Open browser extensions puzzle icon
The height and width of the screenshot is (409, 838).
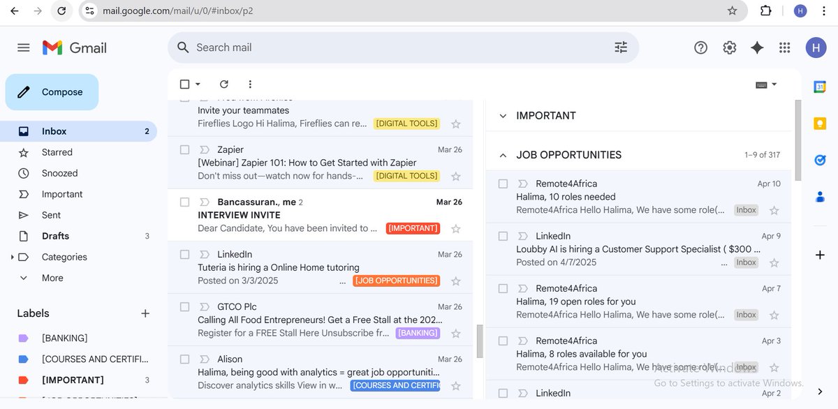click(766, 10)
